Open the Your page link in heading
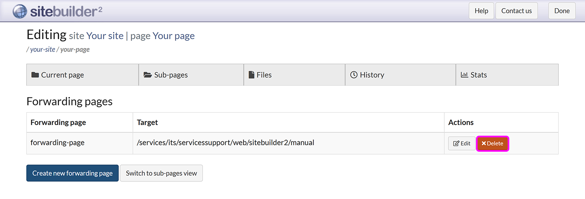 click(x=174, y=36)
